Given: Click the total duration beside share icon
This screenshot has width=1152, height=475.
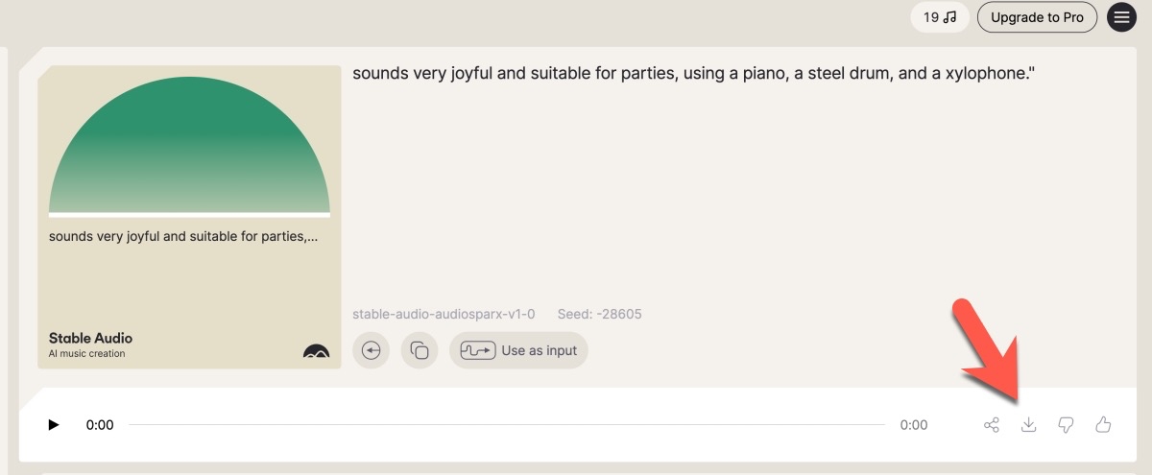Looking at the screenshot, I should coord(914,425).
